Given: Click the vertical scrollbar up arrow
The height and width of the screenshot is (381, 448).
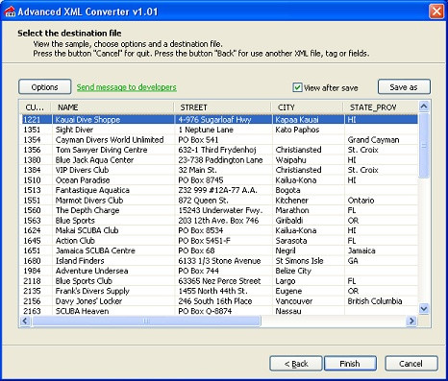Looking at the screenshot, I should [x=424, y=107].
